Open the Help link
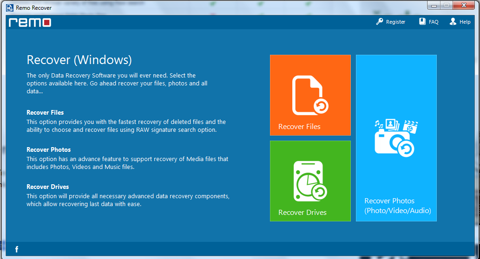The width and height of the screenshot is (480, 259). [465, 22]
